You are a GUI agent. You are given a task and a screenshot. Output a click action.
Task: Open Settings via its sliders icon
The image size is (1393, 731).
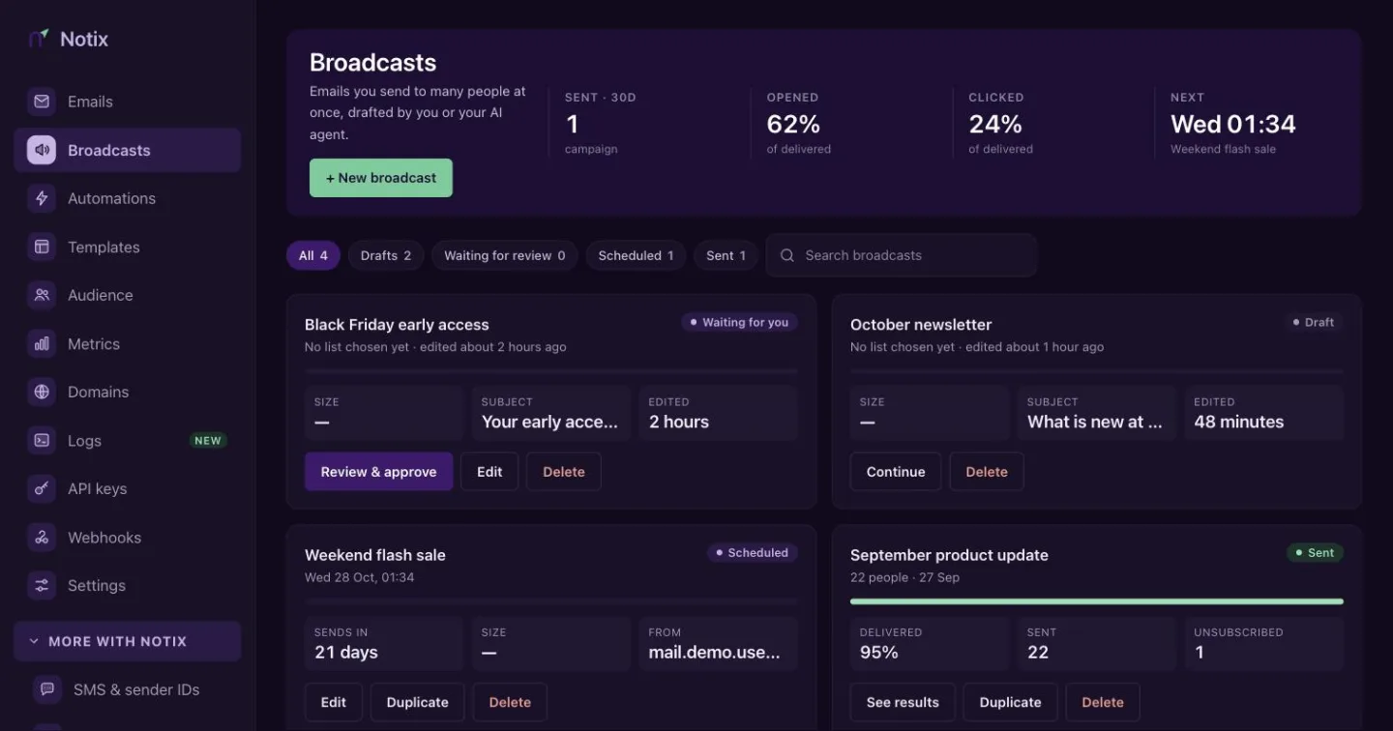(42, 585)
